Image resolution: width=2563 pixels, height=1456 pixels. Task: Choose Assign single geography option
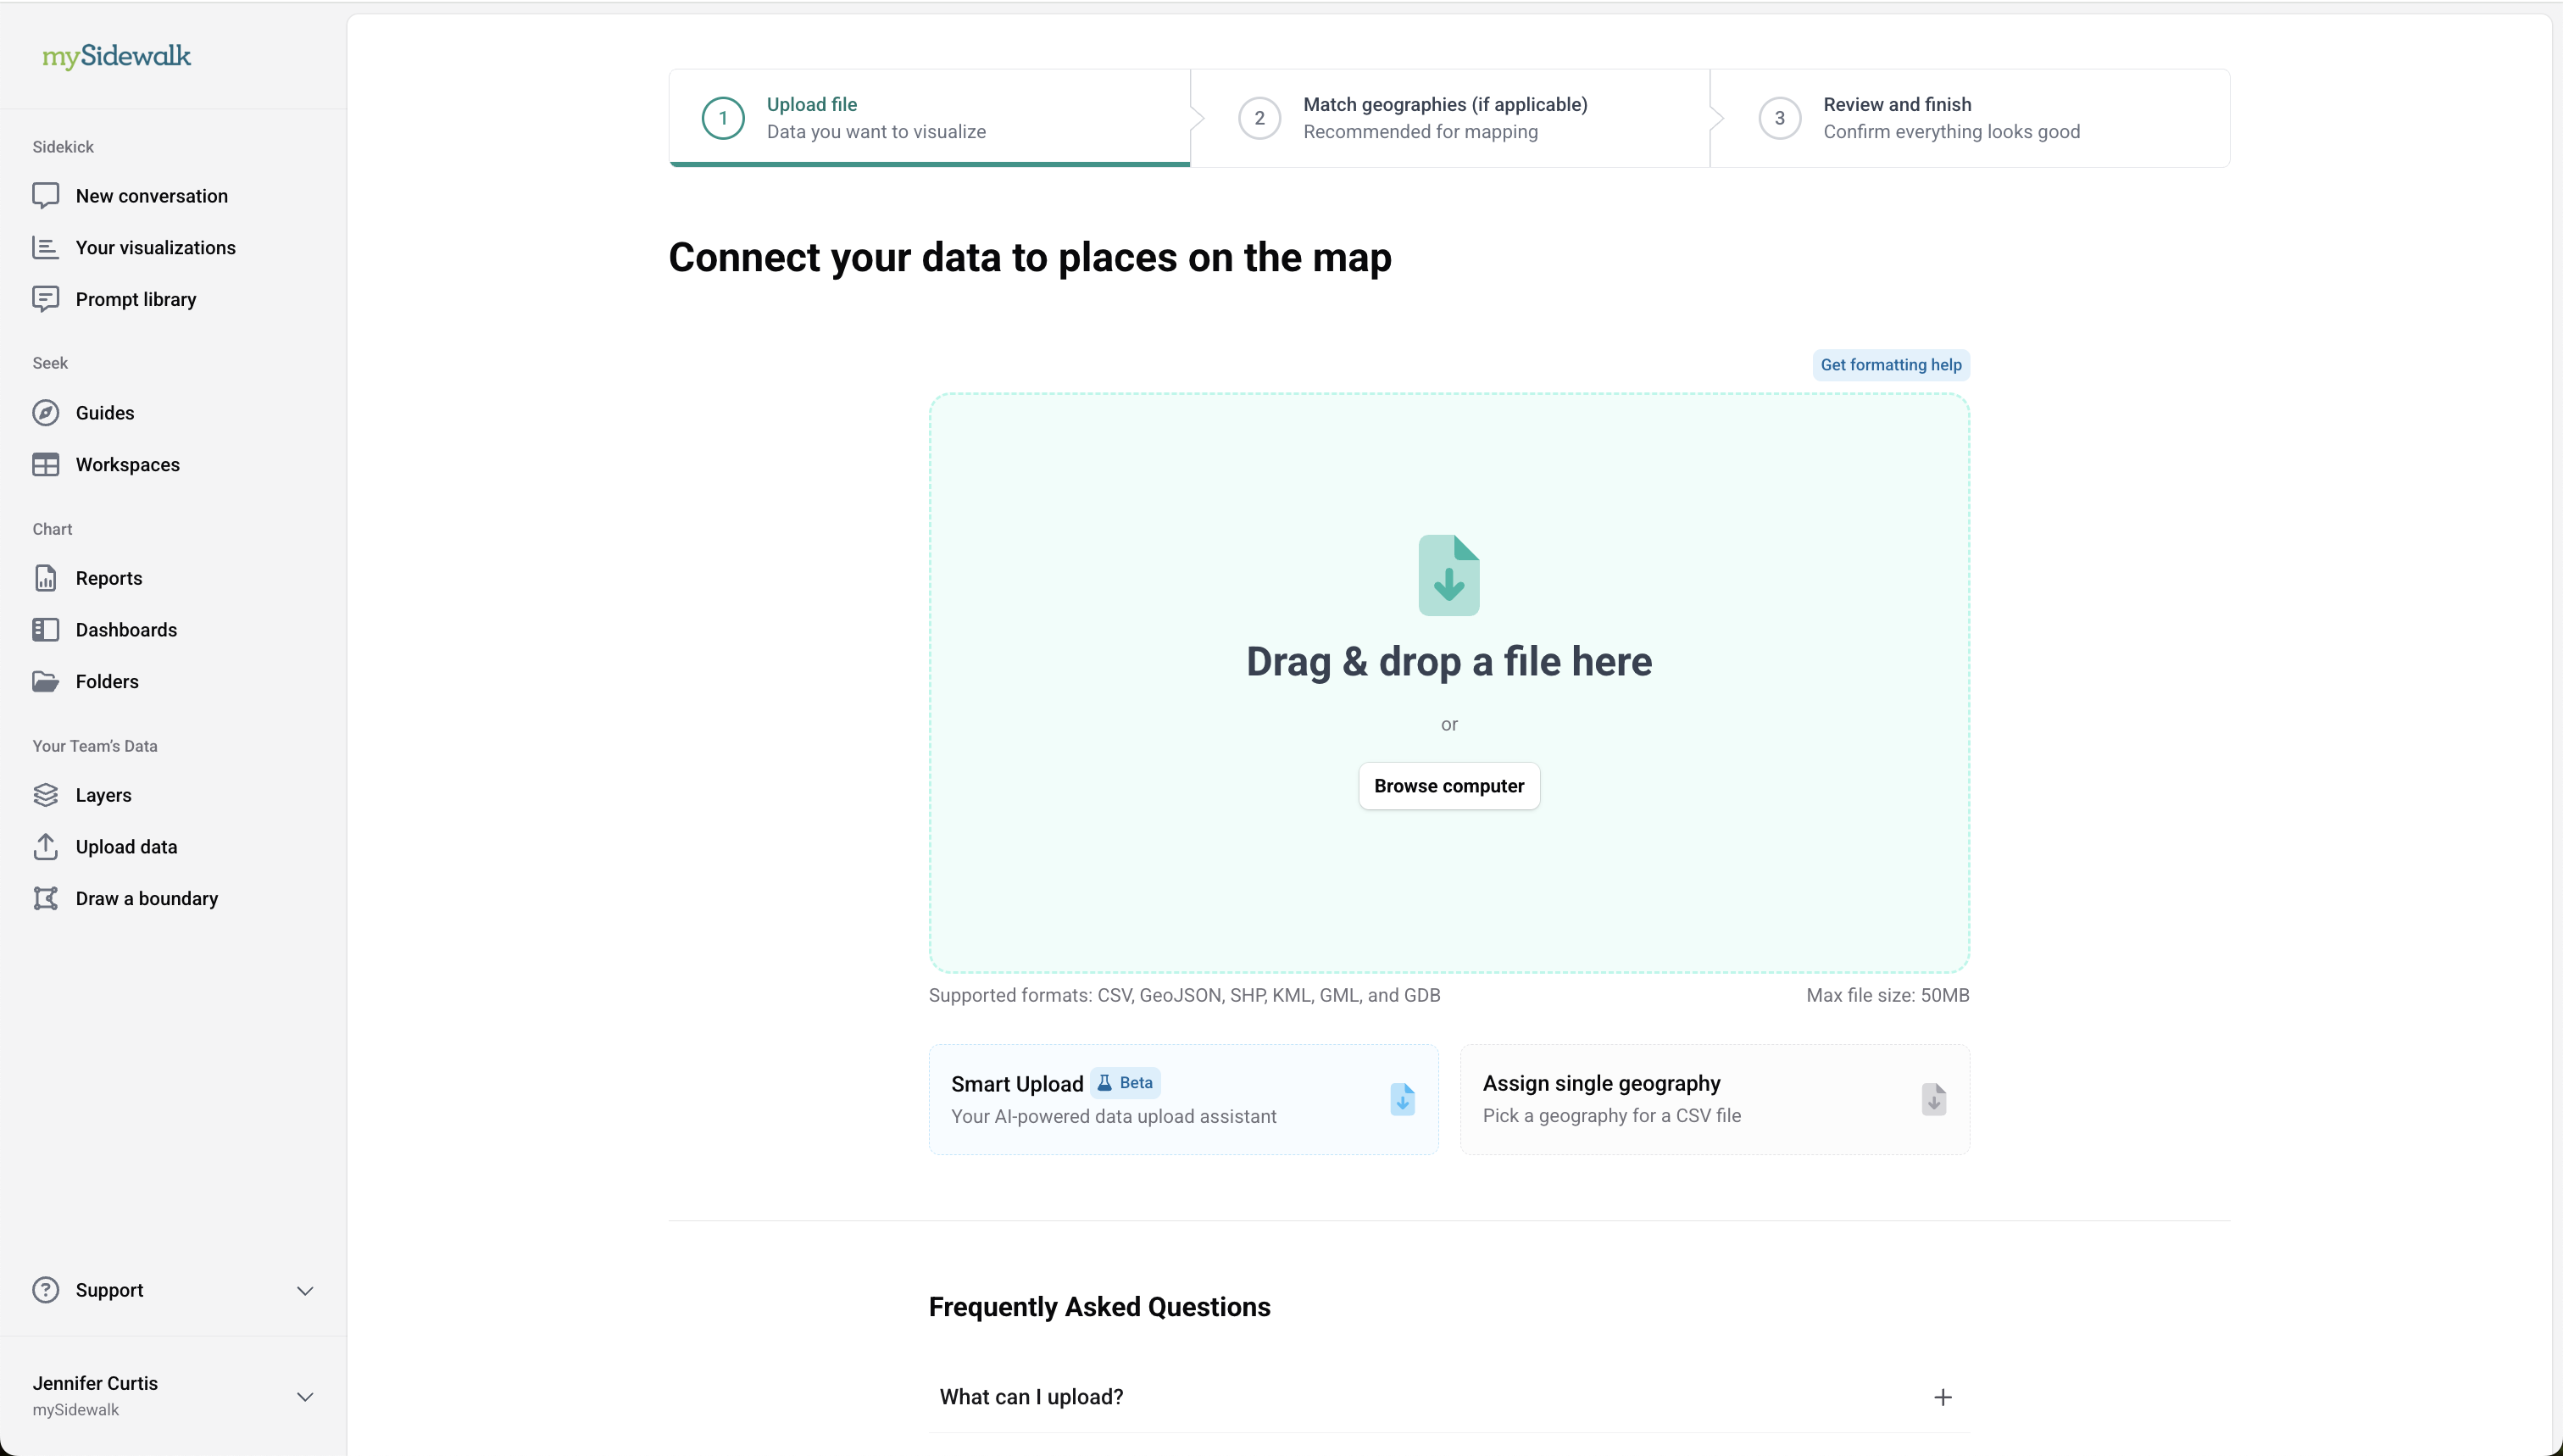(x=1714, y=1100)
